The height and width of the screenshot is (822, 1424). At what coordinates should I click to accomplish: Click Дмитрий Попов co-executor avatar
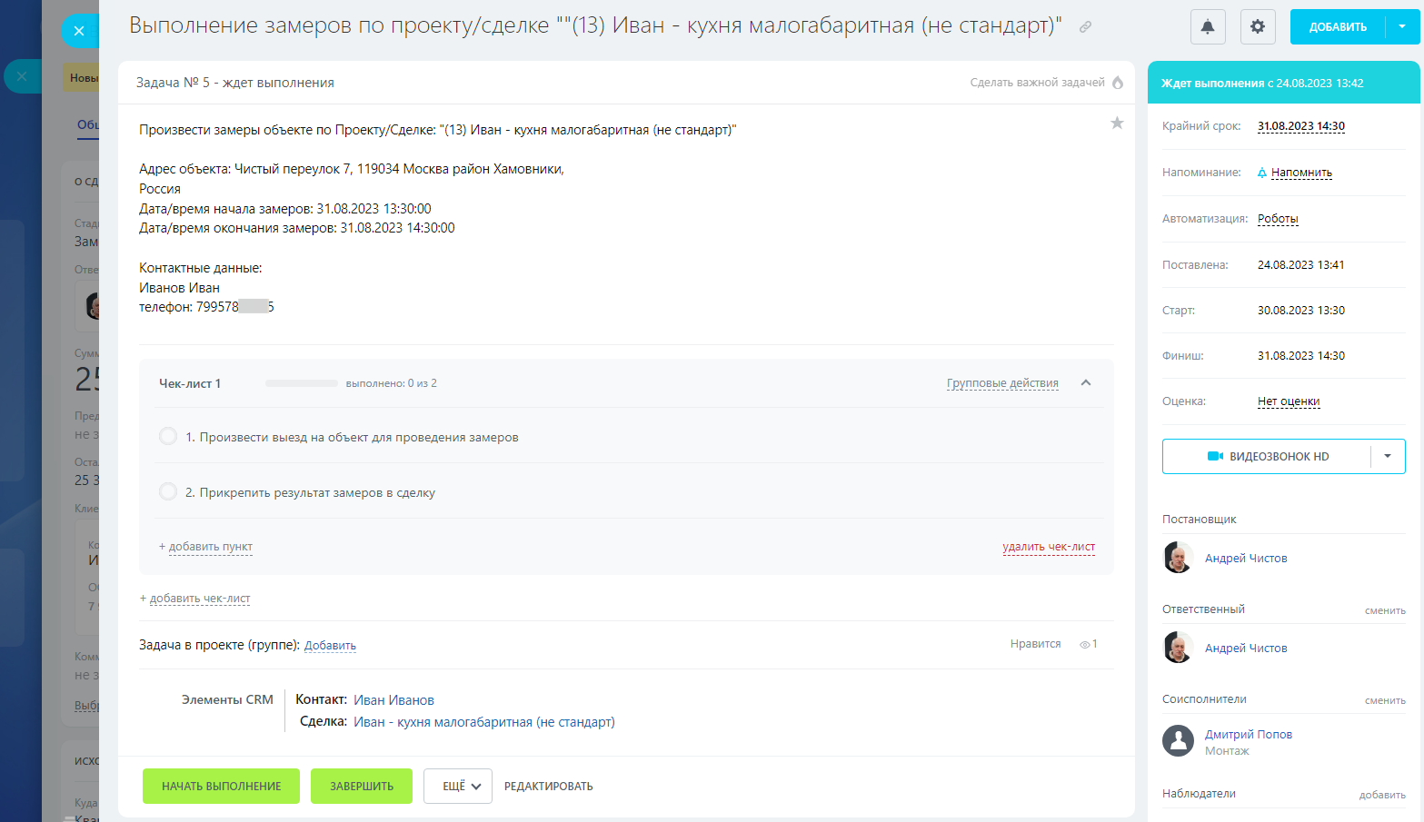[x=1179, y=741]
